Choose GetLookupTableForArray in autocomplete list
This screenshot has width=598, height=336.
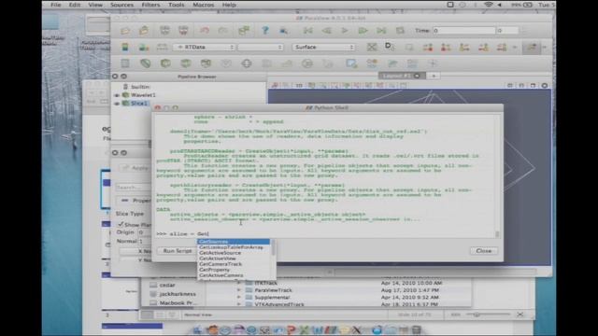(234, 247)
